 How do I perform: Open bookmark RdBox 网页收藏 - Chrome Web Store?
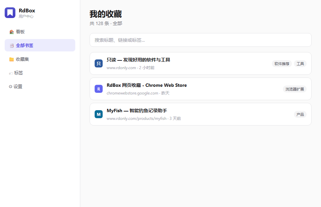[x=200, y=89]
